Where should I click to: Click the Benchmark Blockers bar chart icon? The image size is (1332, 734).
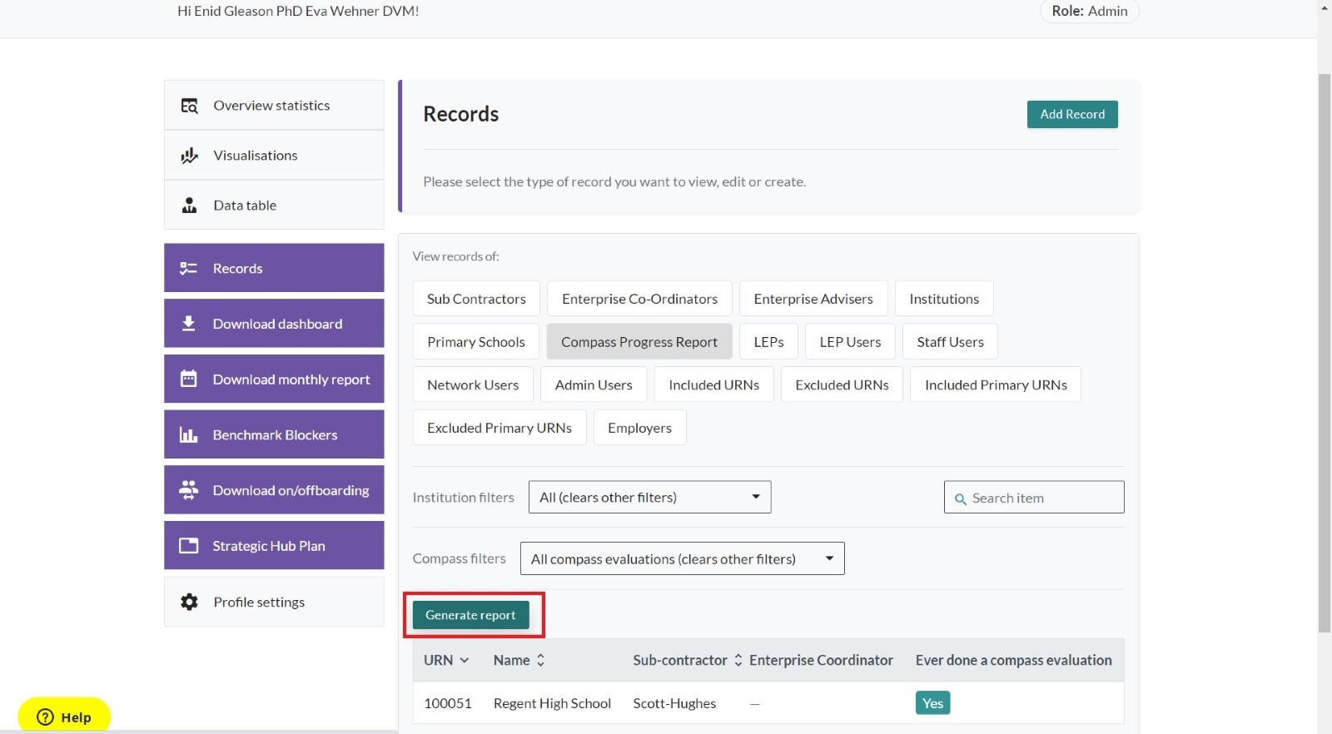(x=189, y=435)
